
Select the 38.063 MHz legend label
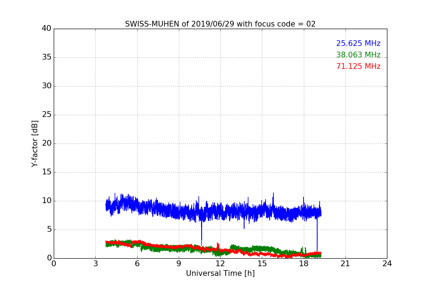tap(358, 55)
